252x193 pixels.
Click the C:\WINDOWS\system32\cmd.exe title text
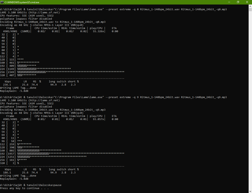22,2
